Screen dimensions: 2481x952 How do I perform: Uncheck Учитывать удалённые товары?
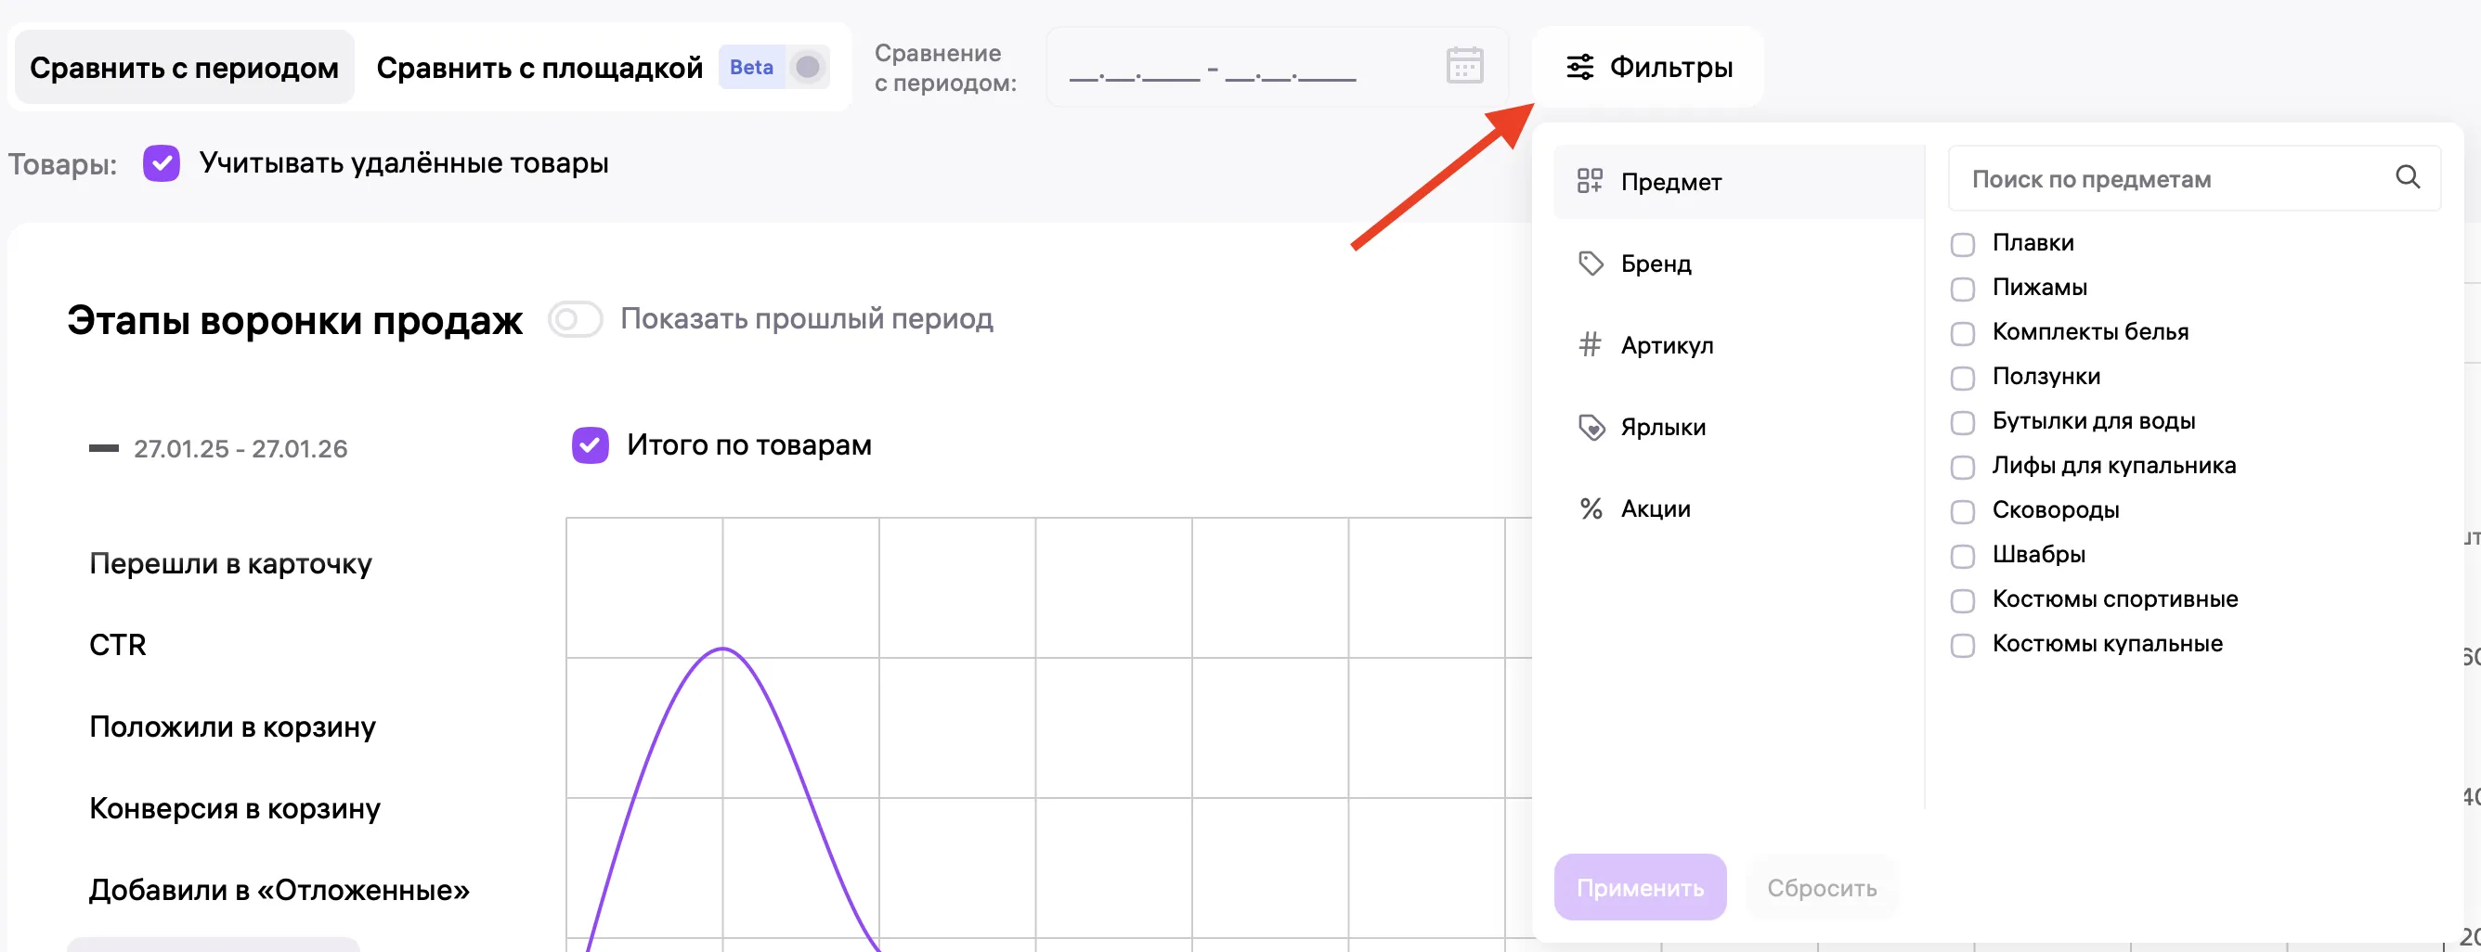click(x=161, y=162)
